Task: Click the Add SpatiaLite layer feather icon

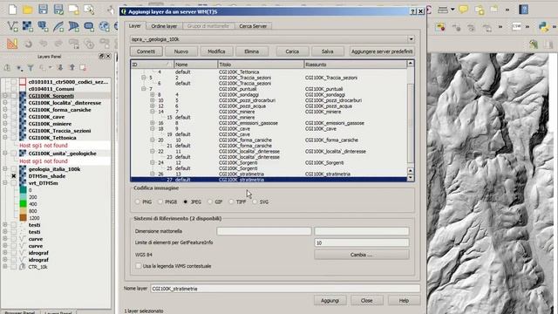Action: 58,26
